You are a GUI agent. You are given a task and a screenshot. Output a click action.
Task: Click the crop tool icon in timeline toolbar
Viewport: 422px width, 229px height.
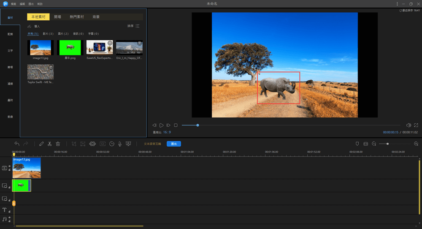pos(74,144)
